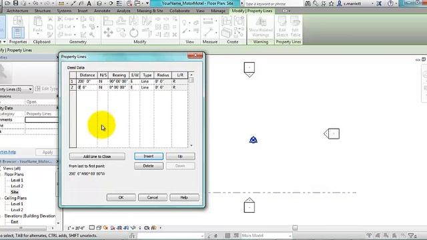The image size is (427, 240).
Task: Click the keyword search box in title bar
Action: click(274, 4)
